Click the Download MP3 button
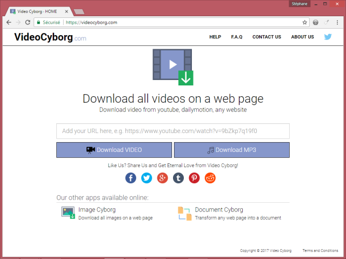346x259 pixels. [x=232, y=150]
